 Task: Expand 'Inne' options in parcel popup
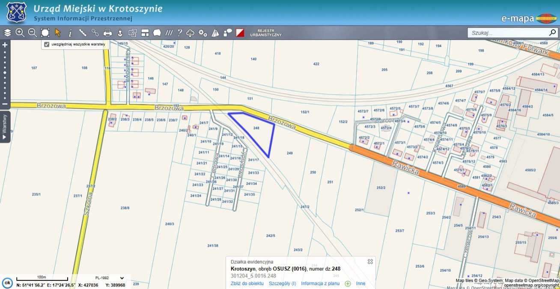coord(360,283)
